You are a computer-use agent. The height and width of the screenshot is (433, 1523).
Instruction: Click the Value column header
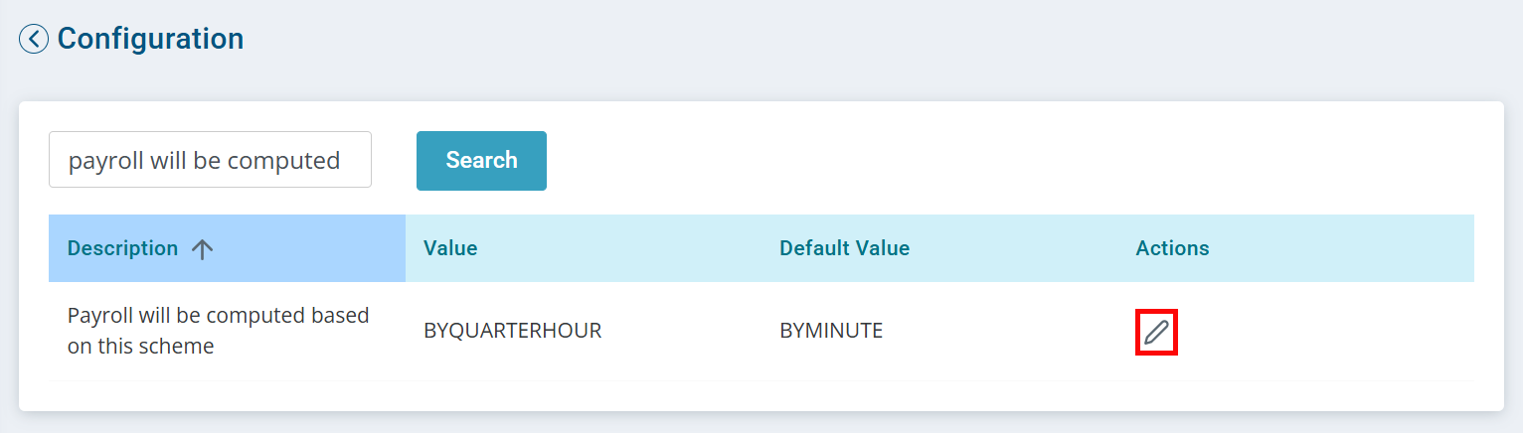450,248
